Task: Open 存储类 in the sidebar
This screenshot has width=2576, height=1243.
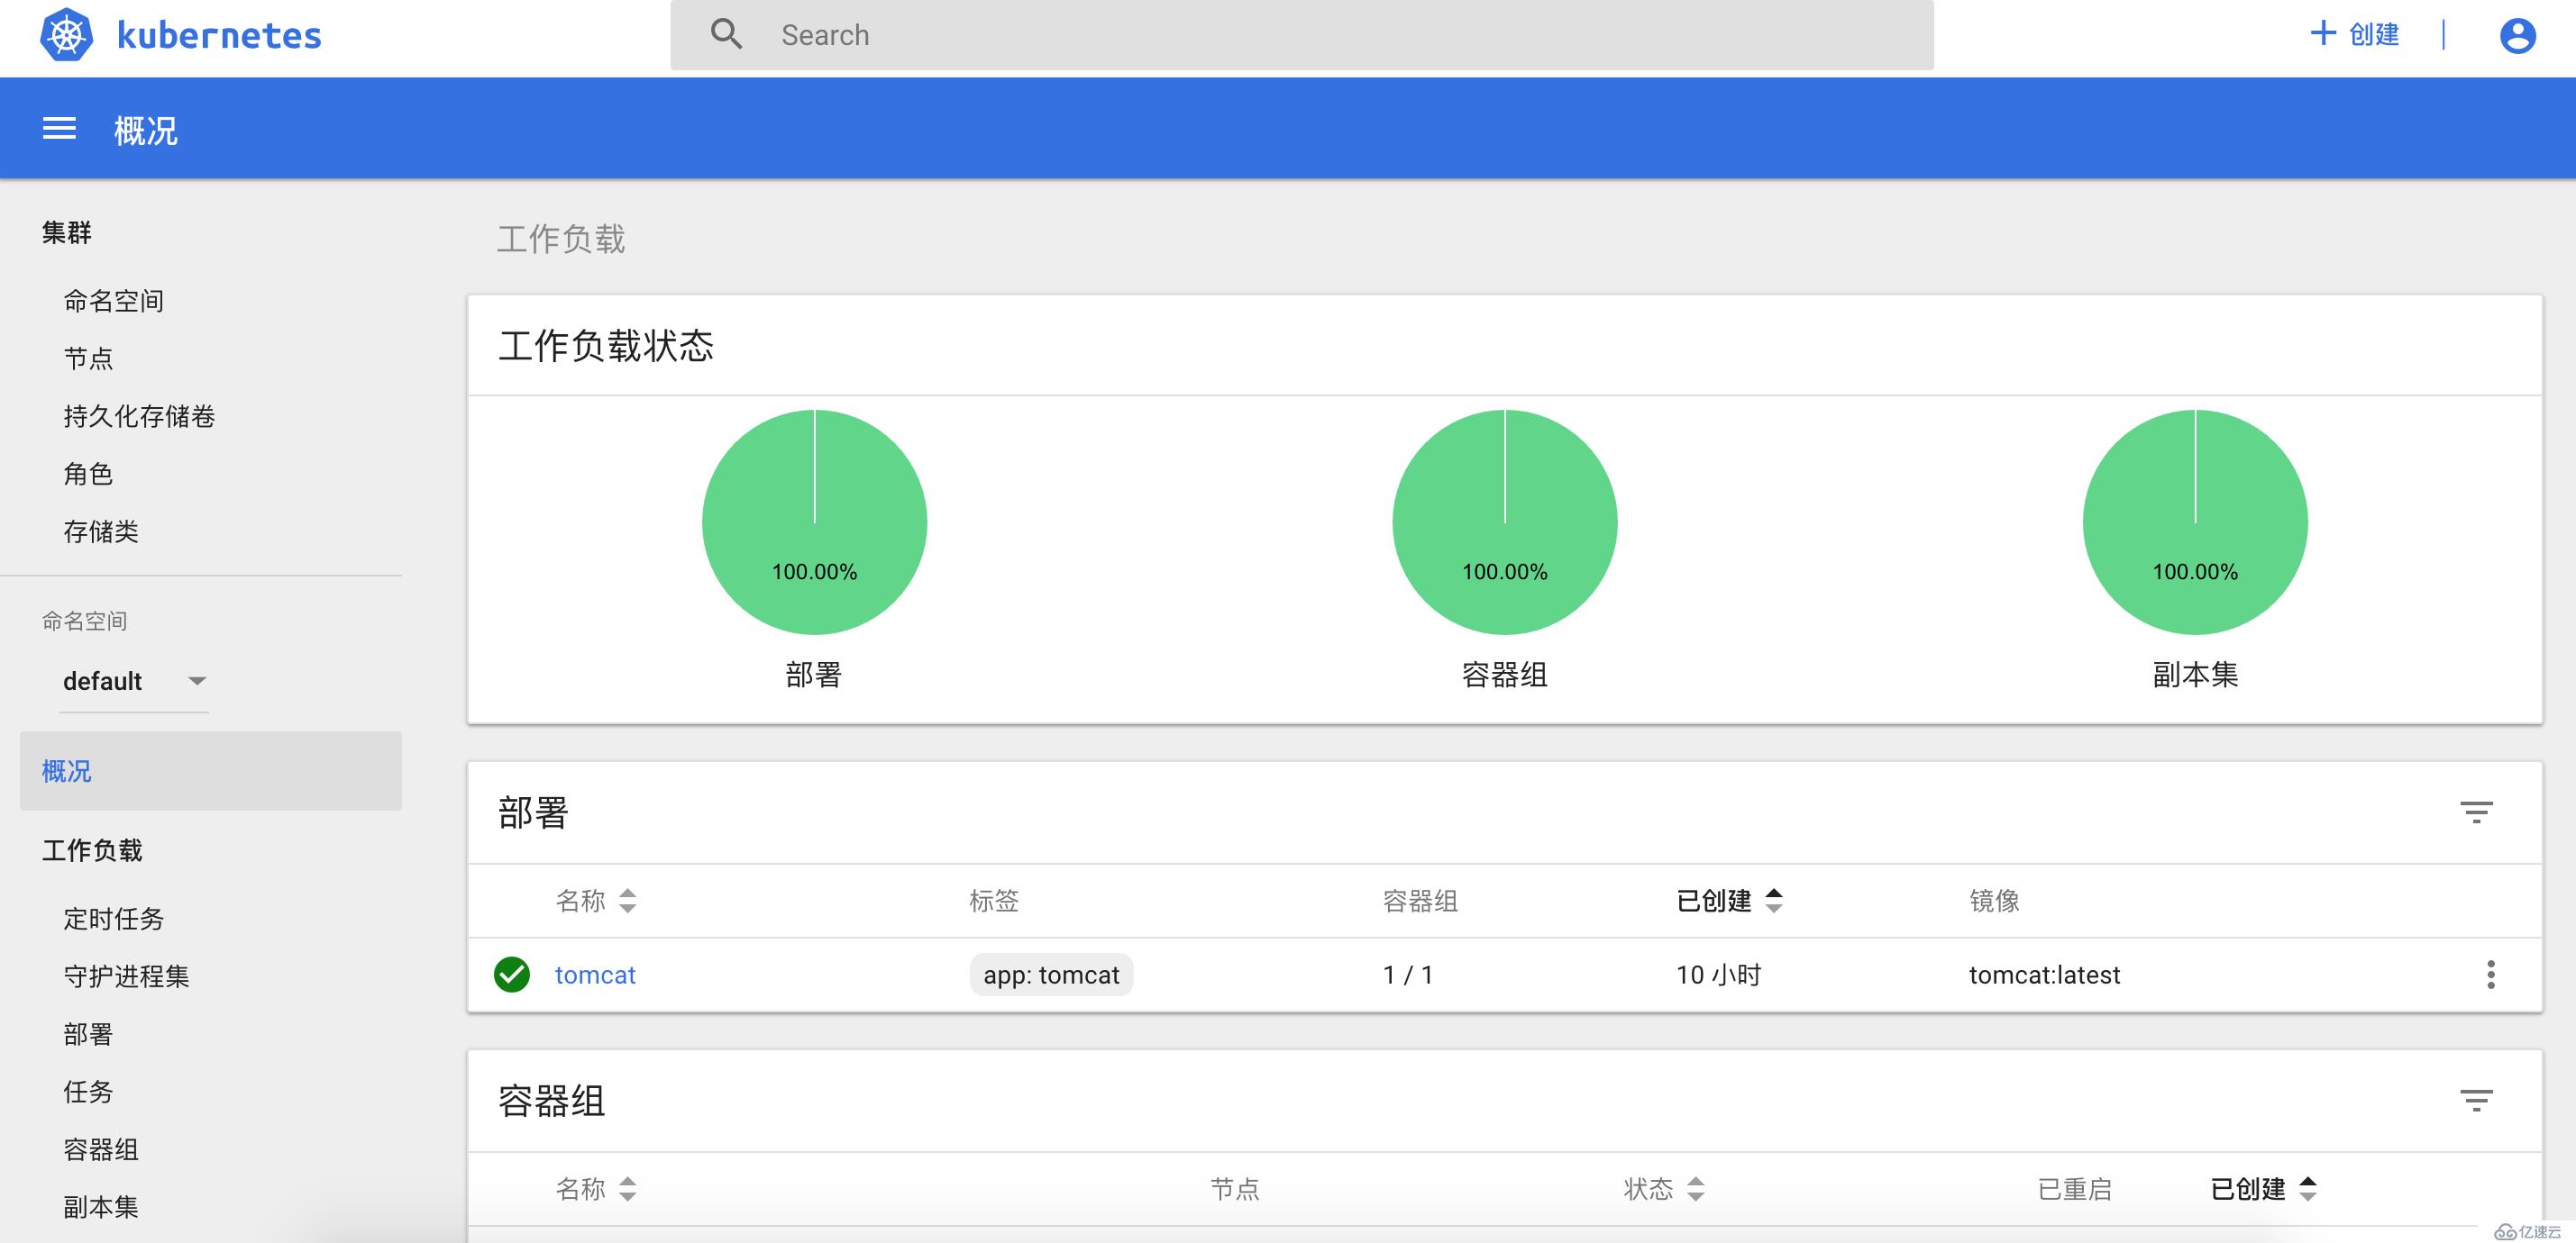Action: pos(101,531)
